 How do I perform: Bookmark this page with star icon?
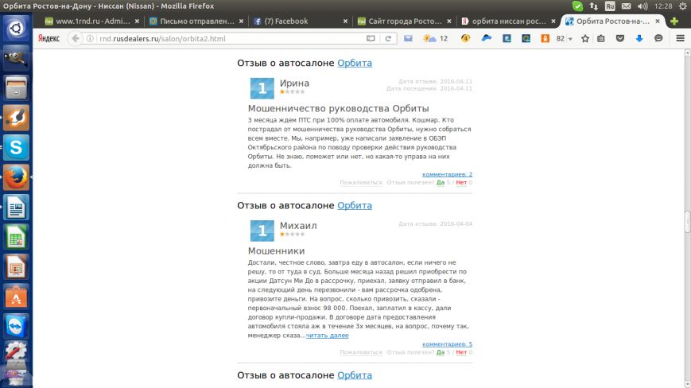pos(584,39)
